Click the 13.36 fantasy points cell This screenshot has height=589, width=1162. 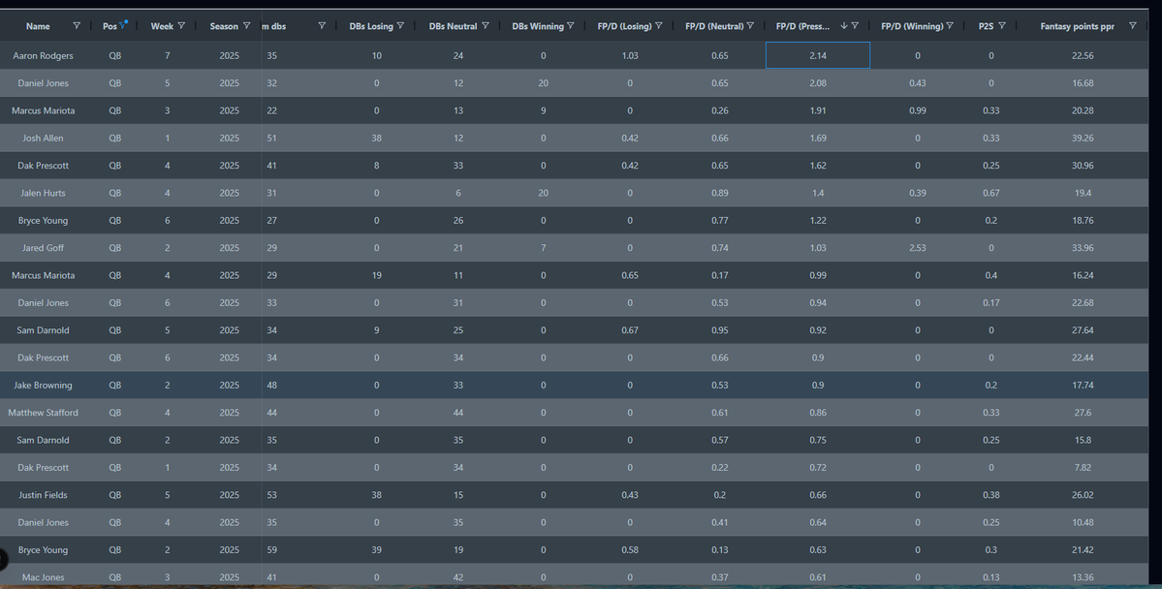pos(1082,577)
